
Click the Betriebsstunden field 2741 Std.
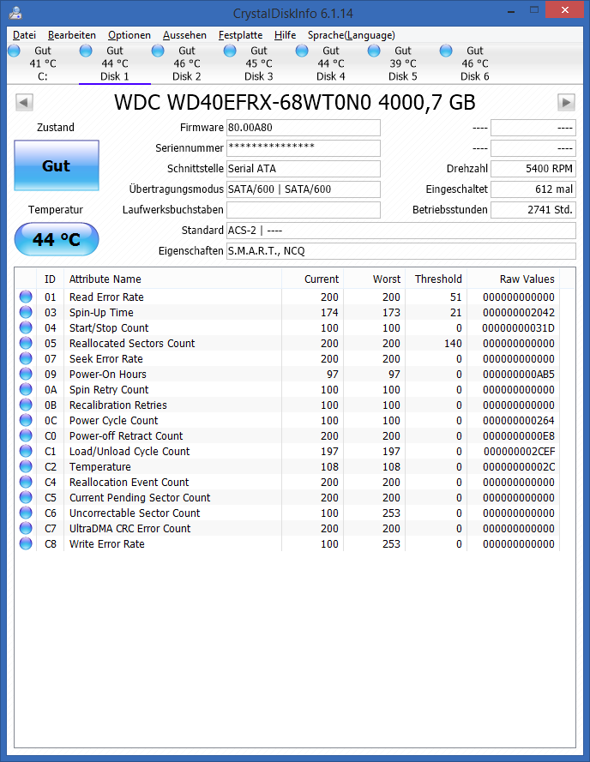533,210
